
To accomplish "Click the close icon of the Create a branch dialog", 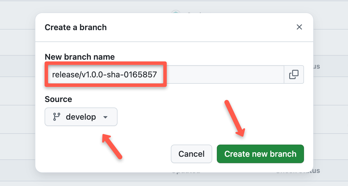I will 299,27.
